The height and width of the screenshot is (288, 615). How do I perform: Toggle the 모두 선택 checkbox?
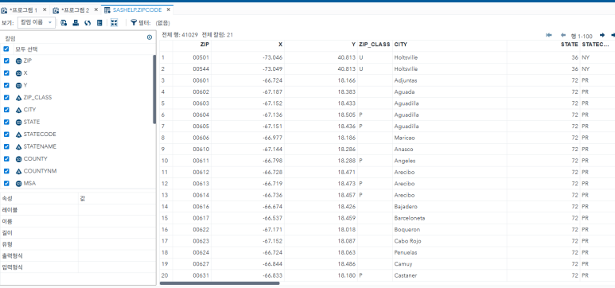6,49
